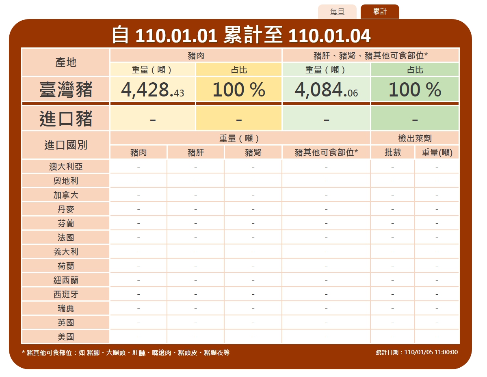This screenshot has height=377, width=487.
Task: Click the 臺灣豬 row header
Action: coord(66,90)
